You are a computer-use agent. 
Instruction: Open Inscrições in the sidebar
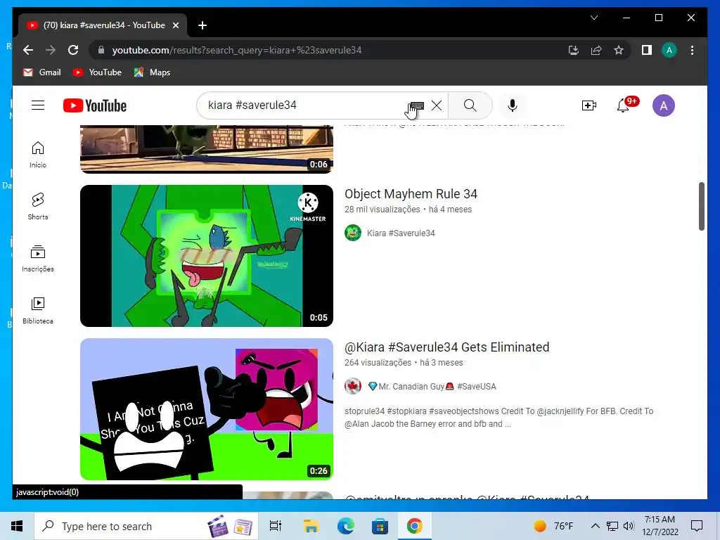click(38, 259)
